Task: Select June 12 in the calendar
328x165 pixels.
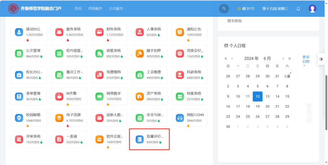Action: 257,96
